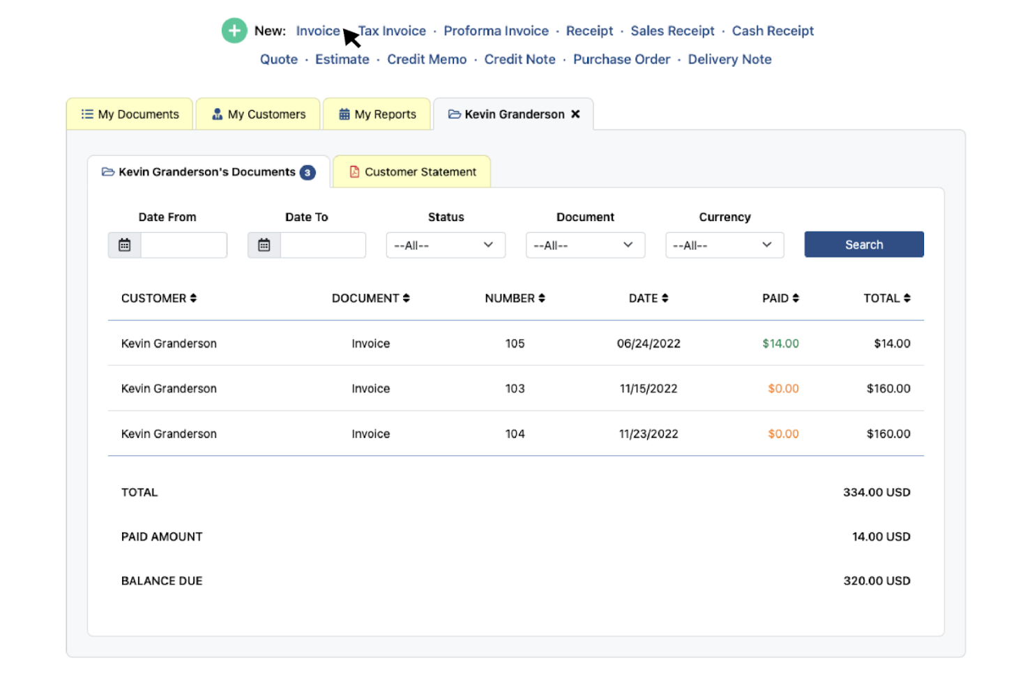Click the person icon on My Customers tab
Viewport: 1032px width, 688px height.
(x=218, y=114)
